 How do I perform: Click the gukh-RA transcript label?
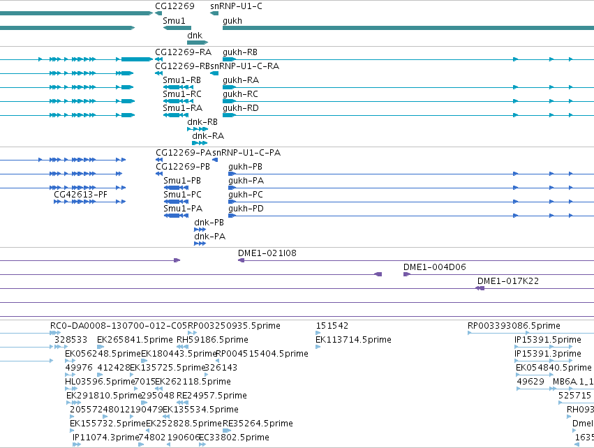(241, 80)
